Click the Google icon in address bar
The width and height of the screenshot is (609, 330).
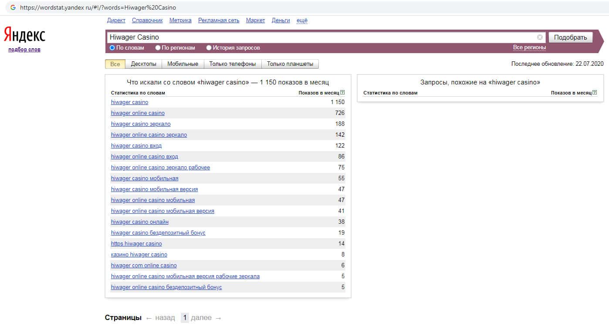point(13,7)
